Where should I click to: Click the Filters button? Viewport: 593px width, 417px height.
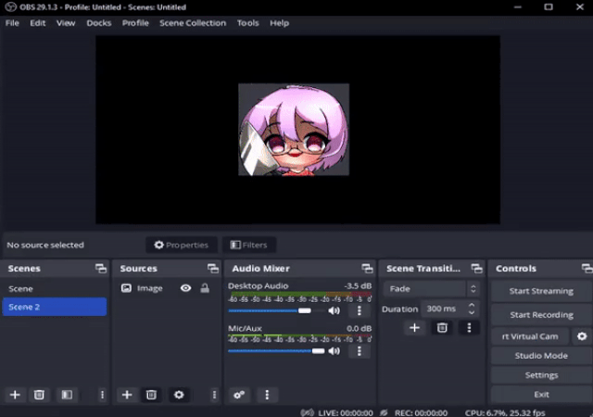point(249,245)
